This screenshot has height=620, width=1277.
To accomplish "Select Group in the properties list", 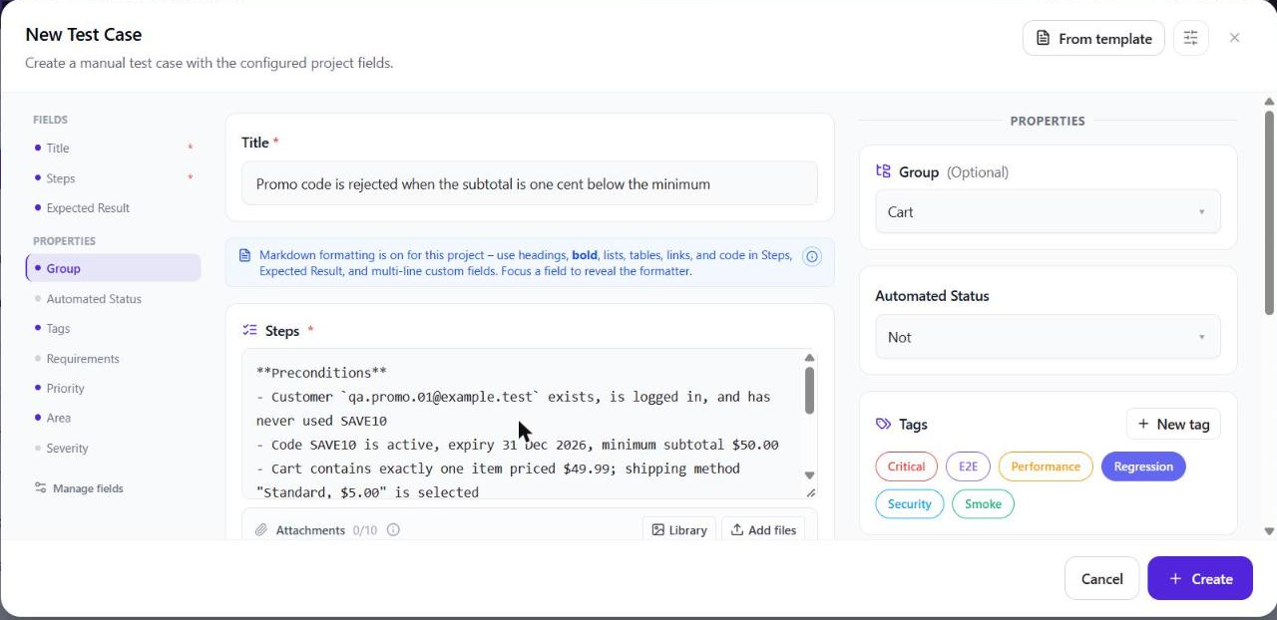I will tap(114, 268).
